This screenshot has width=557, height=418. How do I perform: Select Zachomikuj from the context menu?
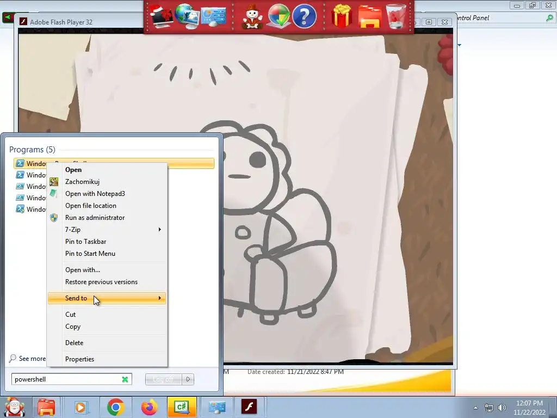(83, 182)
